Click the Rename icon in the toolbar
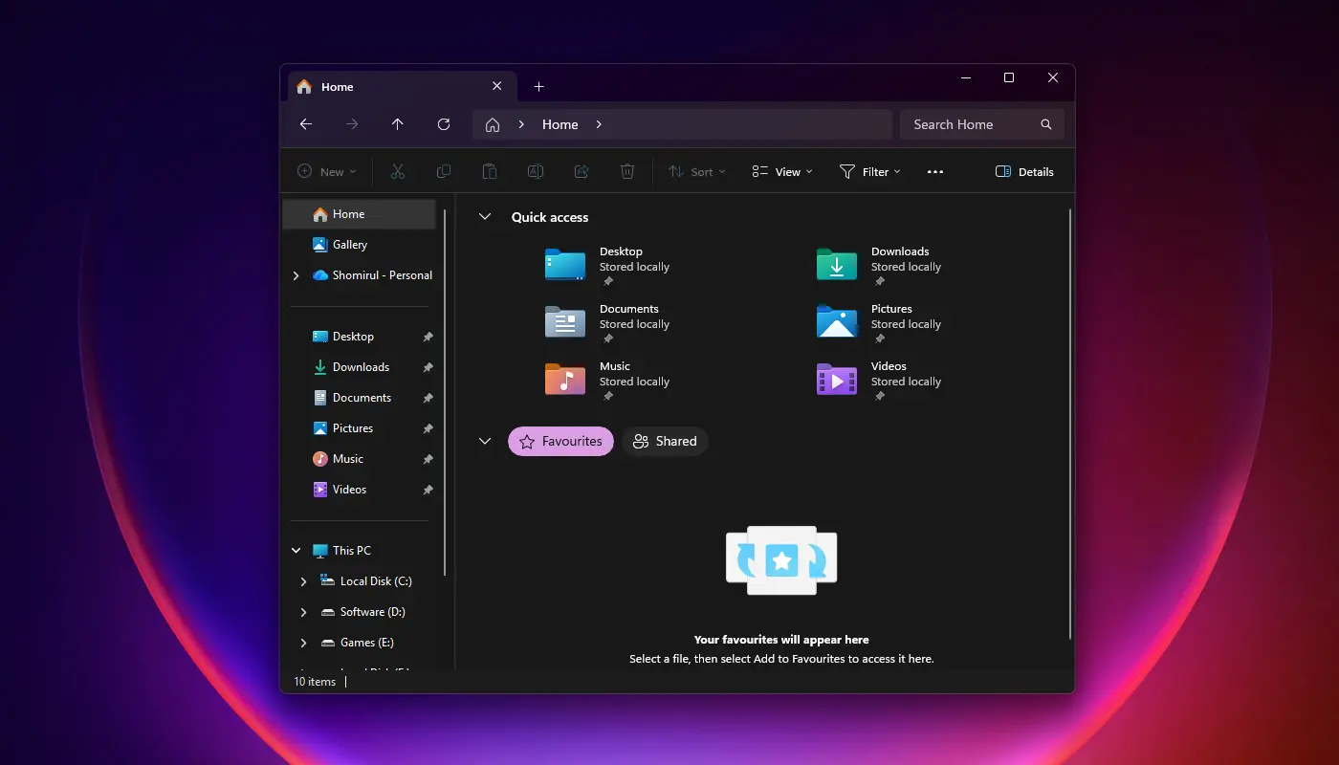This screenshot has width=1339, height=765. [x=536, y=171]
